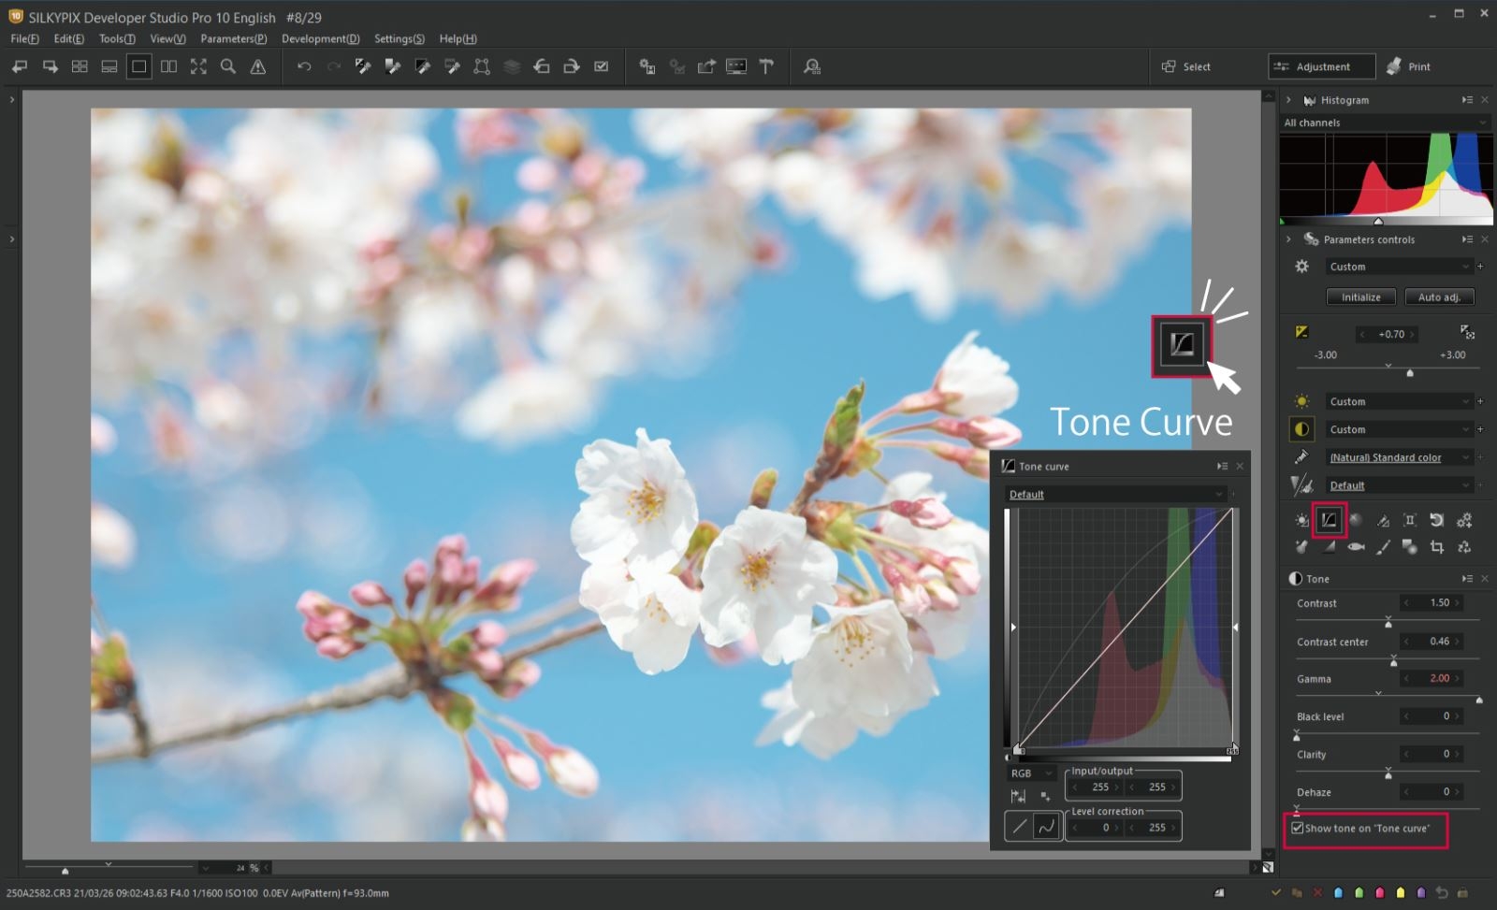This screenshot has width=1497, height=910.
Task: Switch to two-image comparison view mode
Action: (x=168, y=66)
